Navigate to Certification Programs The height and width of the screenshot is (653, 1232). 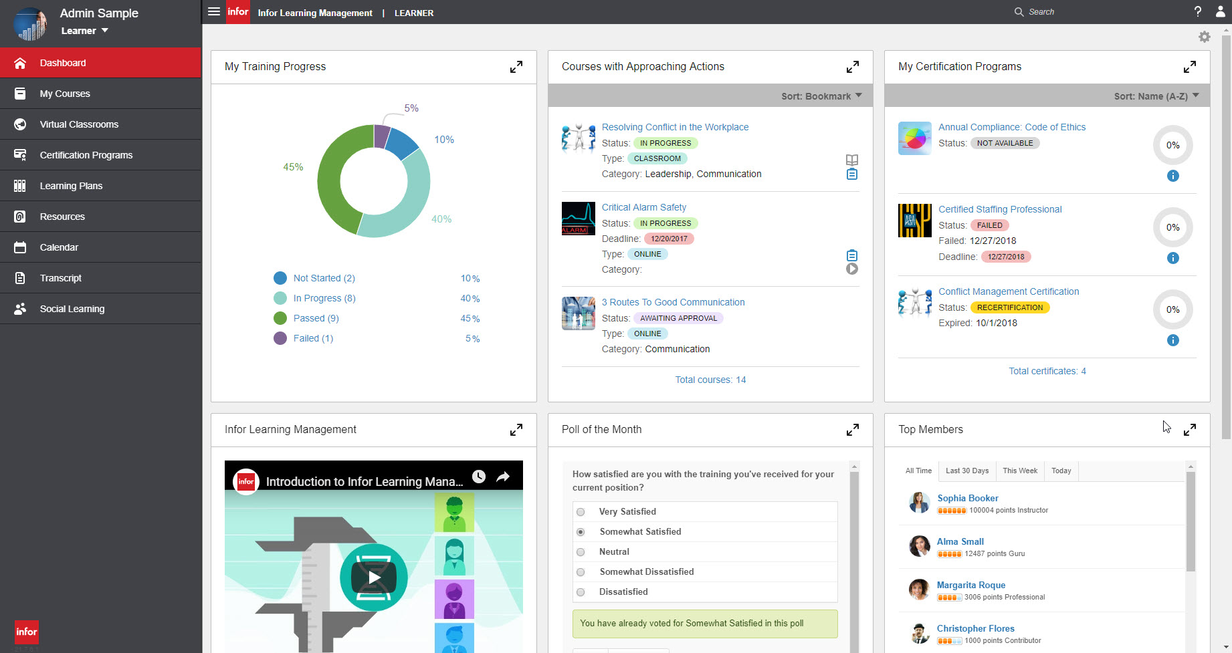(x=86, y=154)
